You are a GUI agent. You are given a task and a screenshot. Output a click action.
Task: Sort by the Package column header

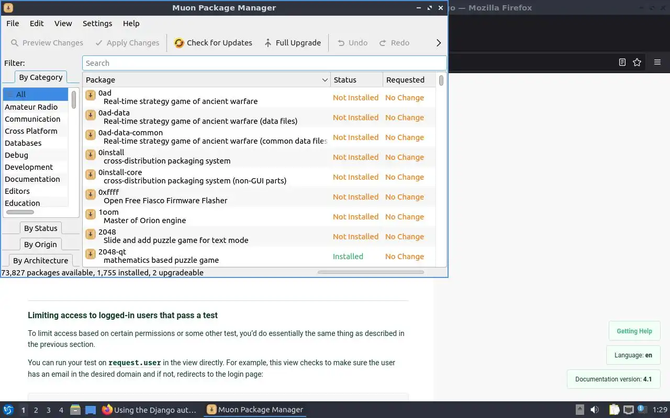(x=207, y=80)
